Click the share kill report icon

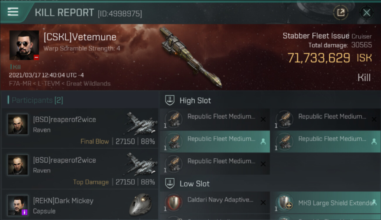click(341, 13)
